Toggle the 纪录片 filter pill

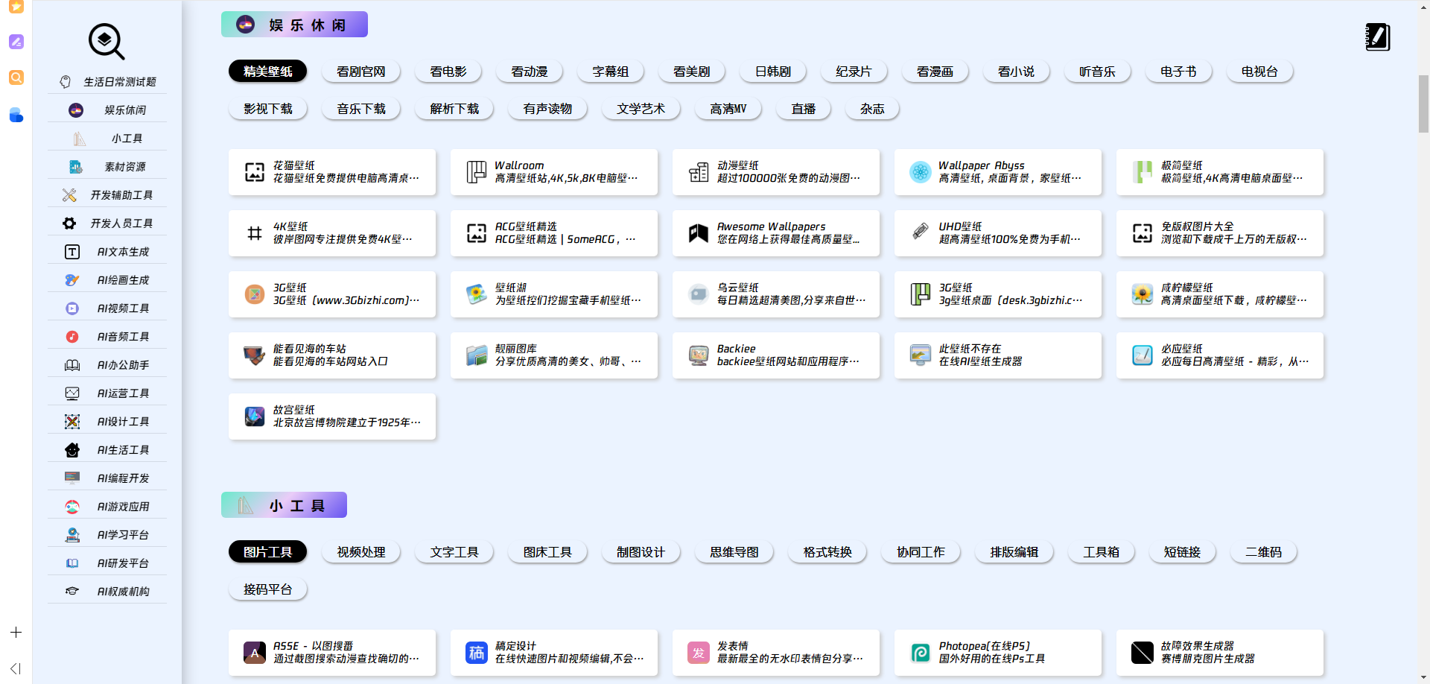coord(854,71)
